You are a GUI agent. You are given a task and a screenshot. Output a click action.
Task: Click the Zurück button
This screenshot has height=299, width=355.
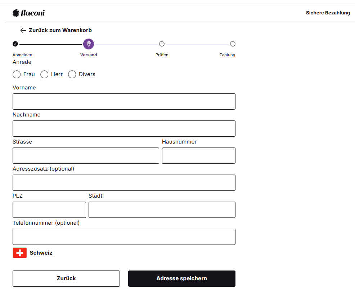(66, 278)
